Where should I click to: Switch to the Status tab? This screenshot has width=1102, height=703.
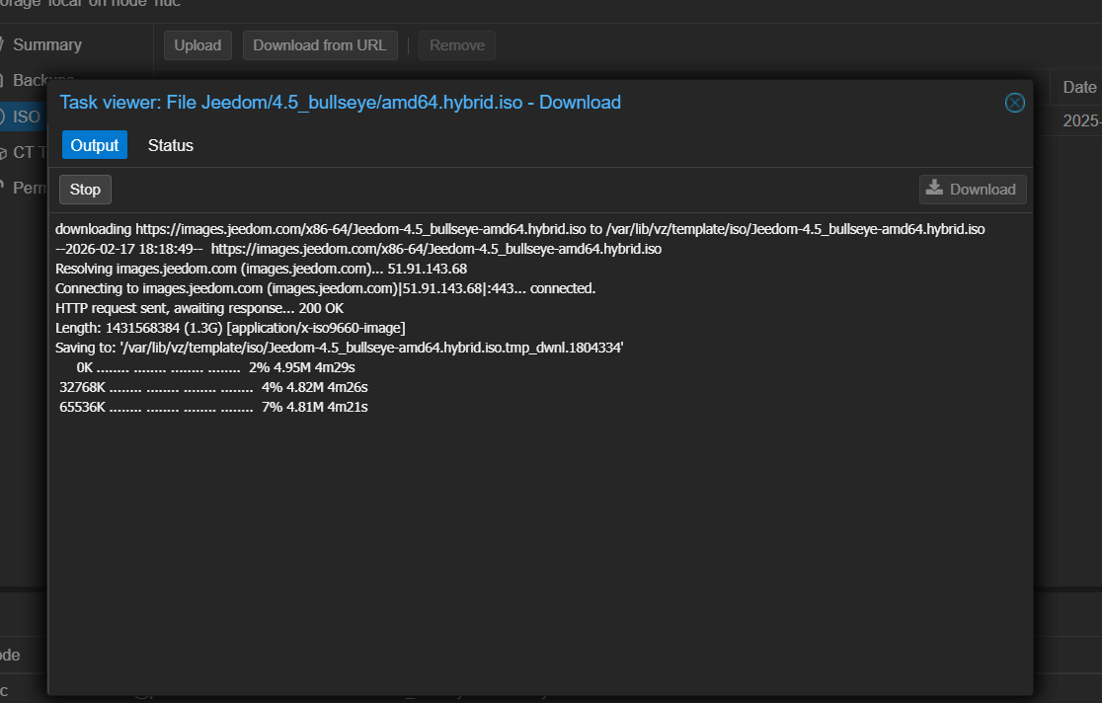point(171,145)
